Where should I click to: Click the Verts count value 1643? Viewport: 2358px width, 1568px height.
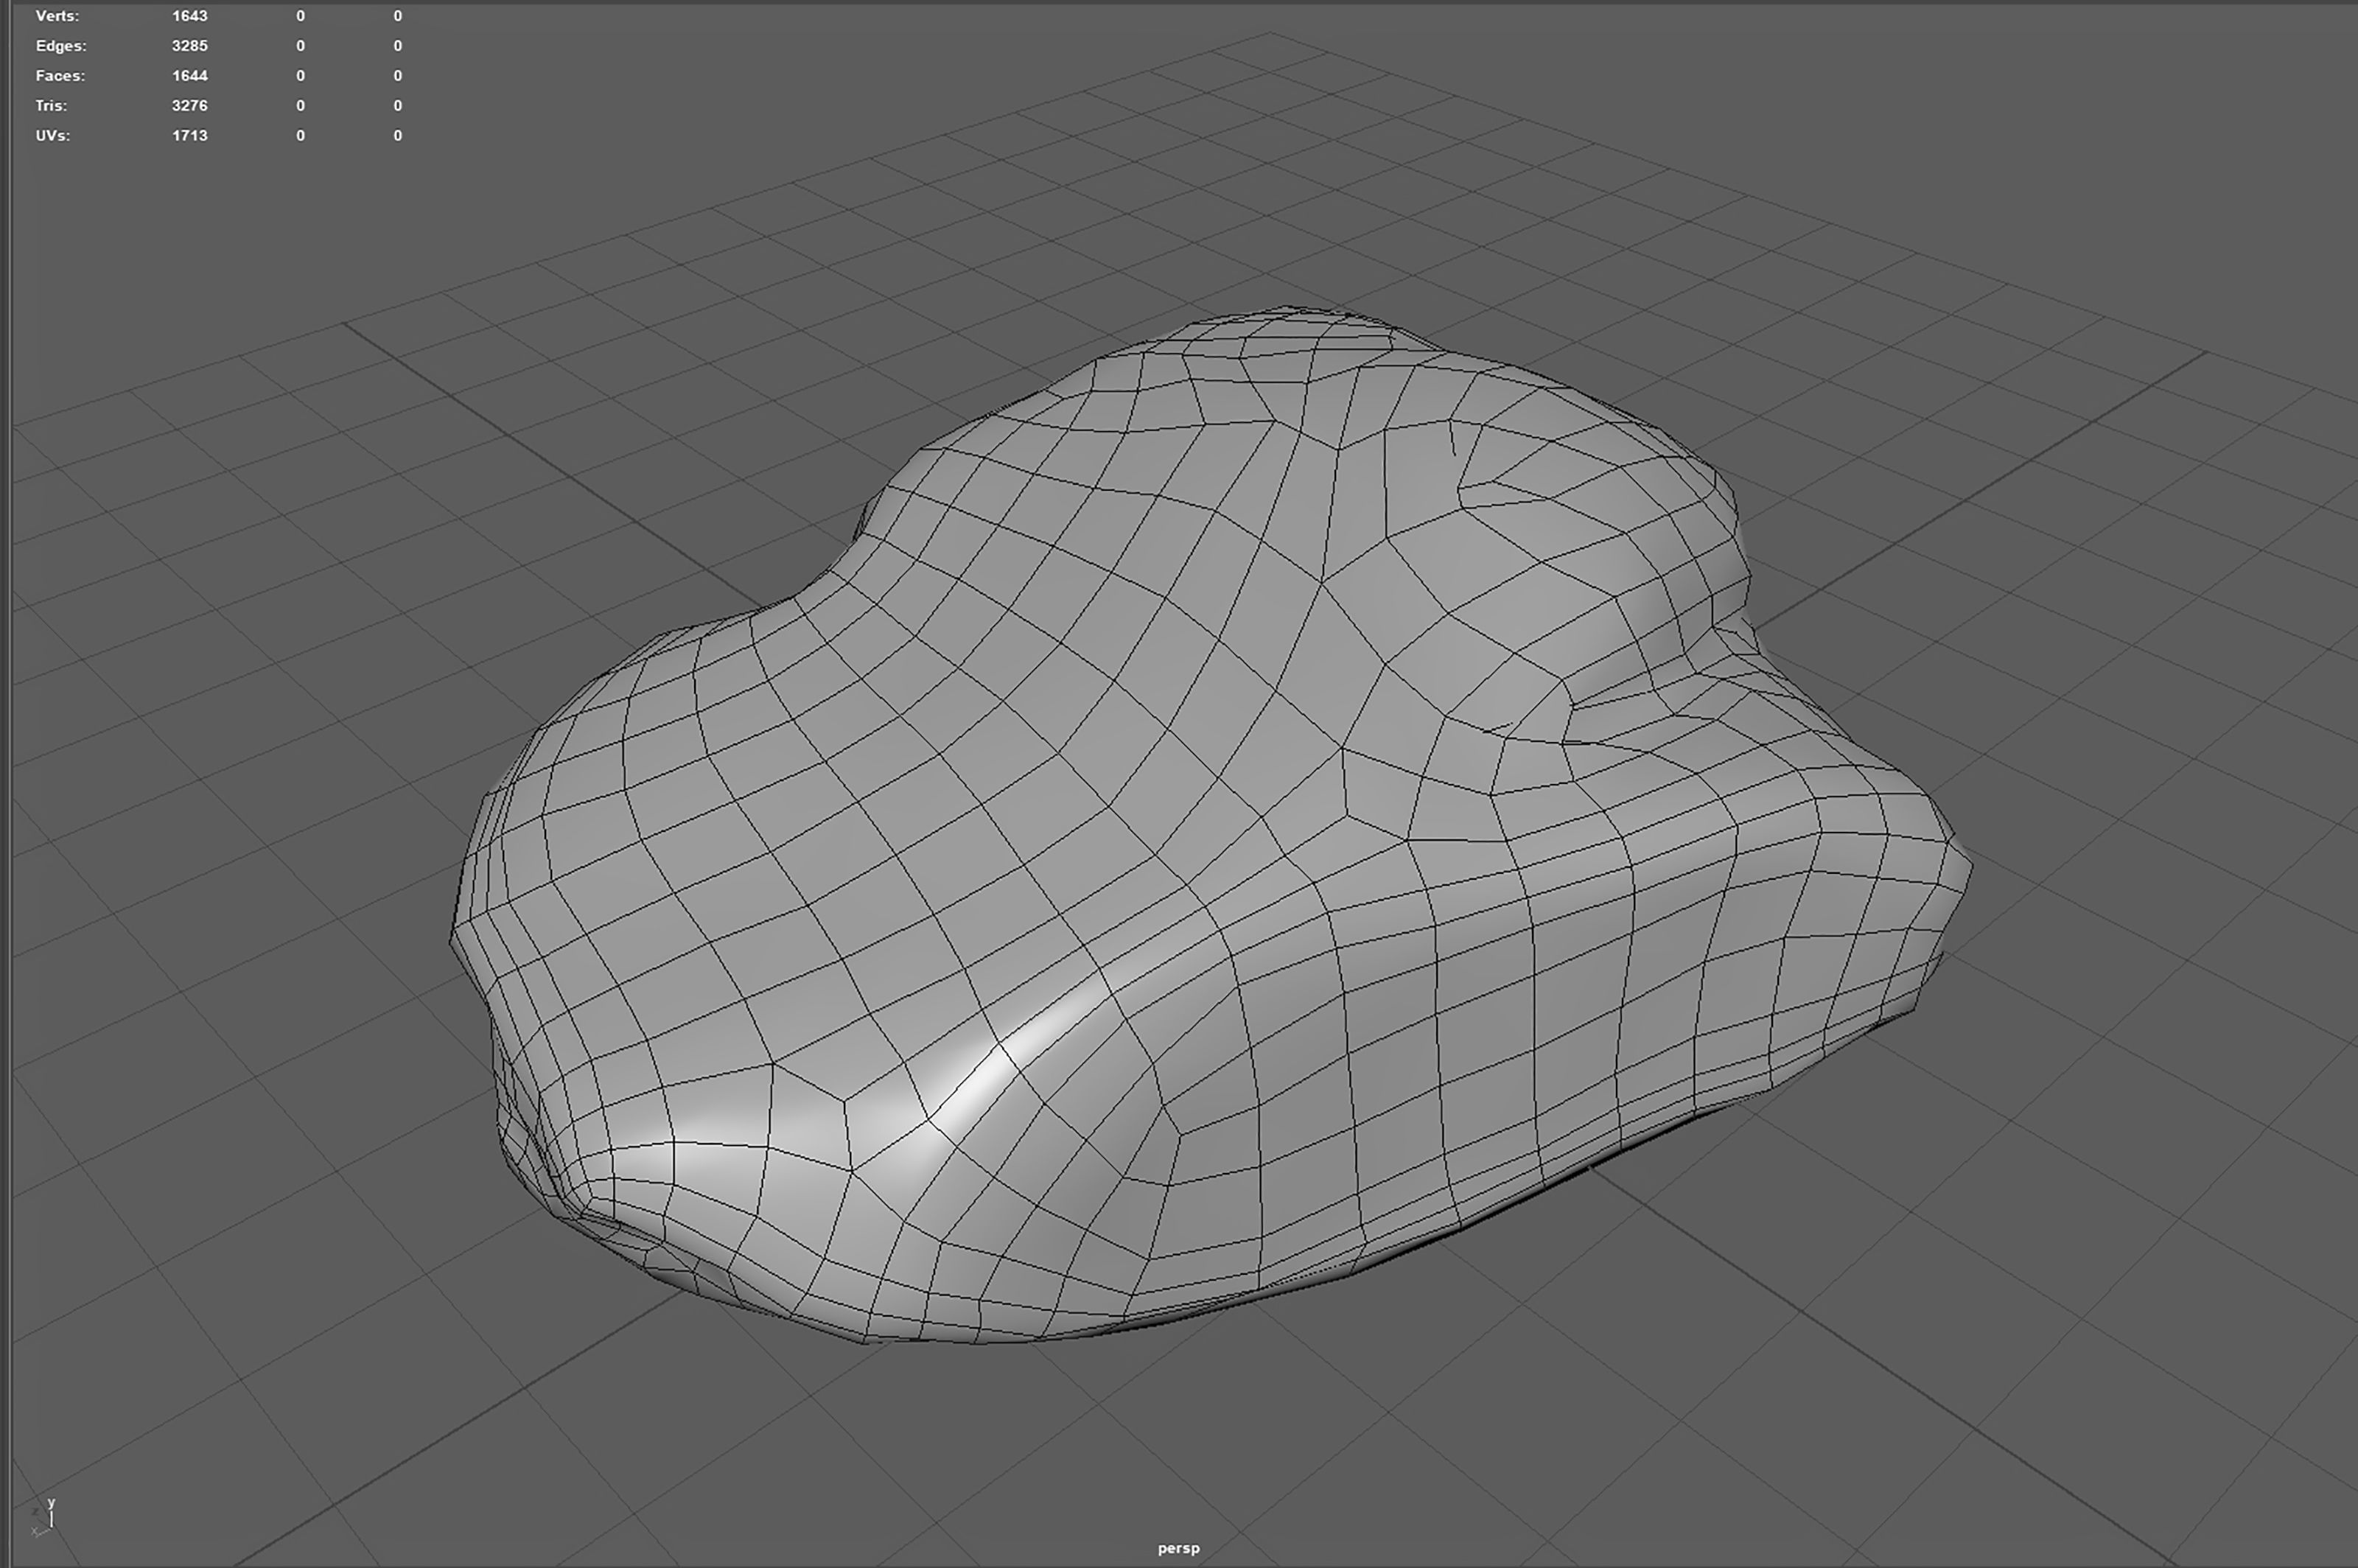190,16
